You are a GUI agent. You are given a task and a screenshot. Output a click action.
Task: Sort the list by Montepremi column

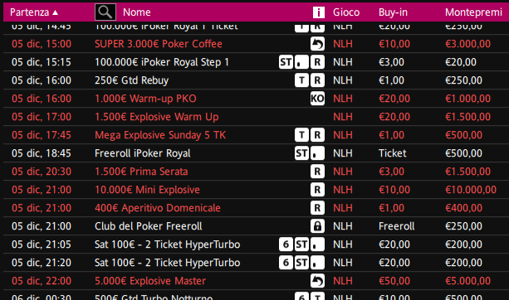(x=473, y=12)
